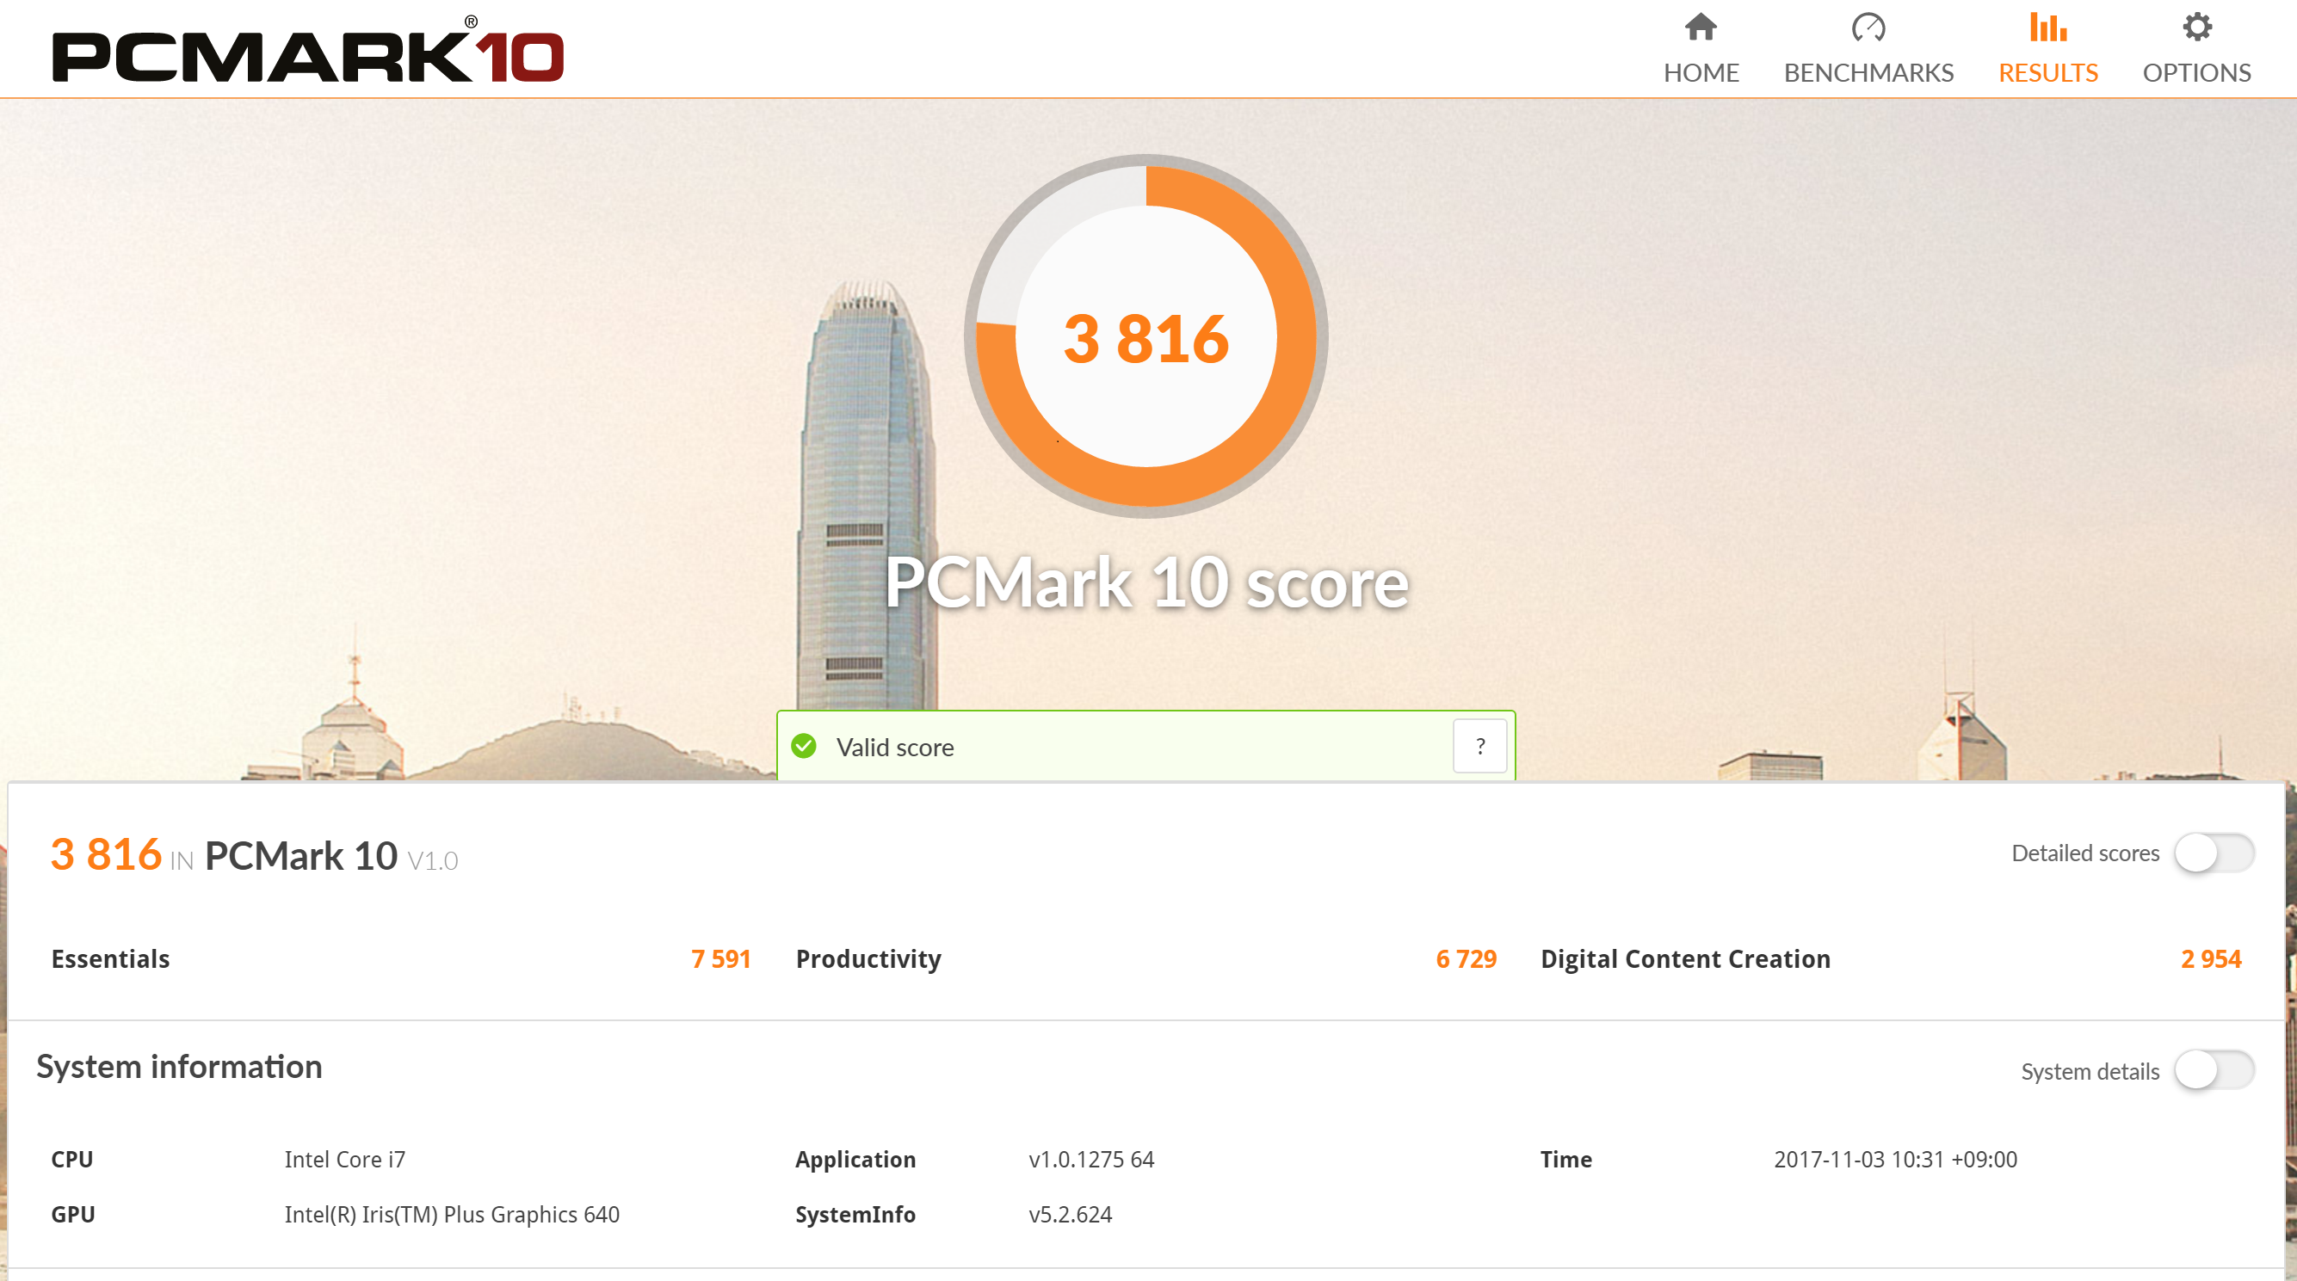Click the Benchmarks gauge icon
The image size is (2297, 1281).
tap(1868, 28)
